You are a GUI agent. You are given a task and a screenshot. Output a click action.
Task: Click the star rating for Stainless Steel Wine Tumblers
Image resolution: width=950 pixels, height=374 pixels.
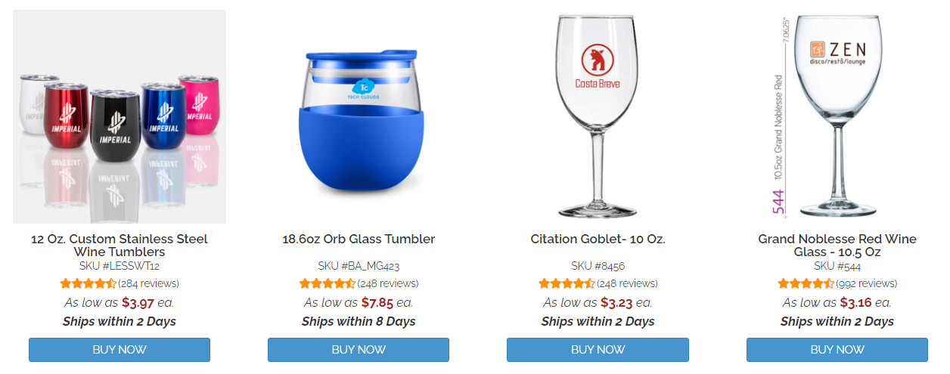point(88,284)
